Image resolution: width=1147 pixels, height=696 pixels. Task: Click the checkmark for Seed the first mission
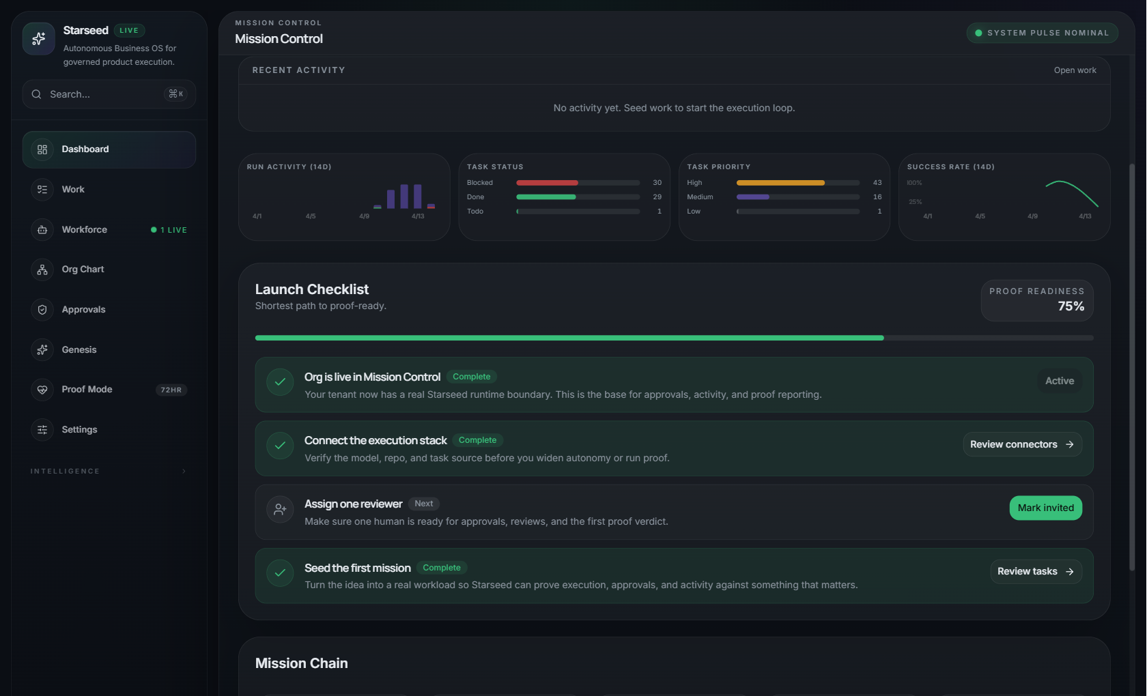[x=280, y=572]
